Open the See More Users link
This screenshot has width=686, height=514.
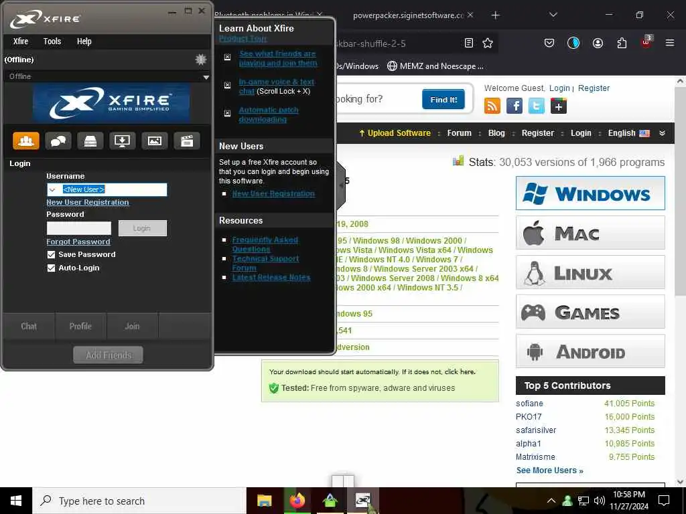click(x=549, y=470)
